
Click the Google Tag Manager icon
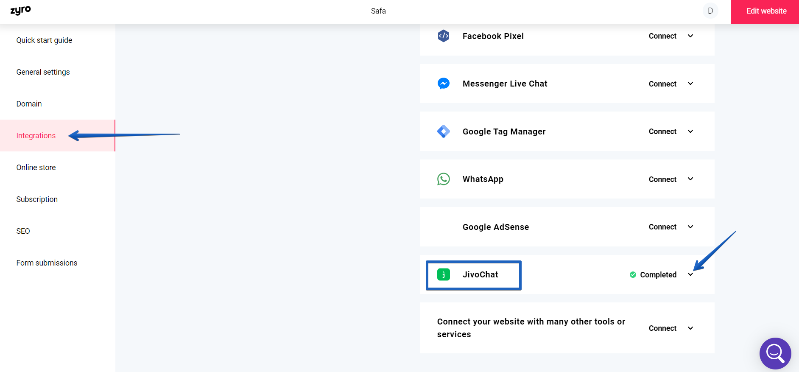pos(444,131)
